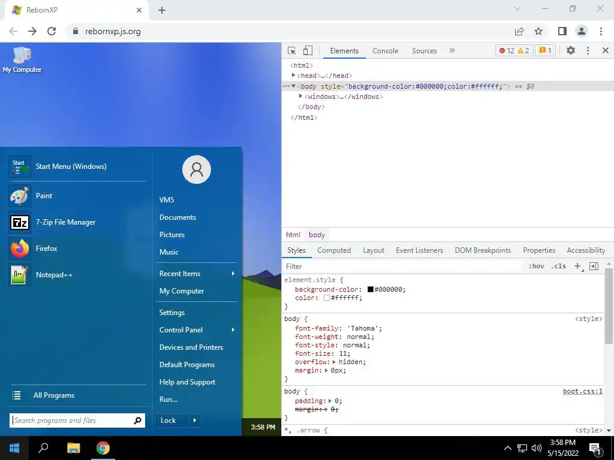Expand the windows element node

(x=300, y=96)
